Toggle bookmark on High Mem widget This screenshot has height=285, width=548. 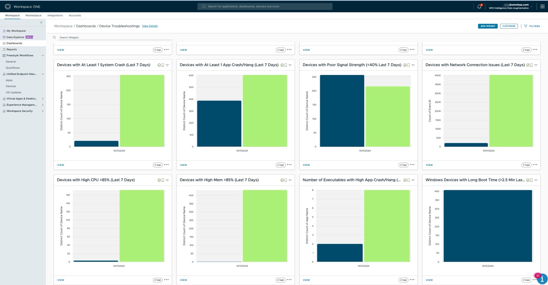286,180
